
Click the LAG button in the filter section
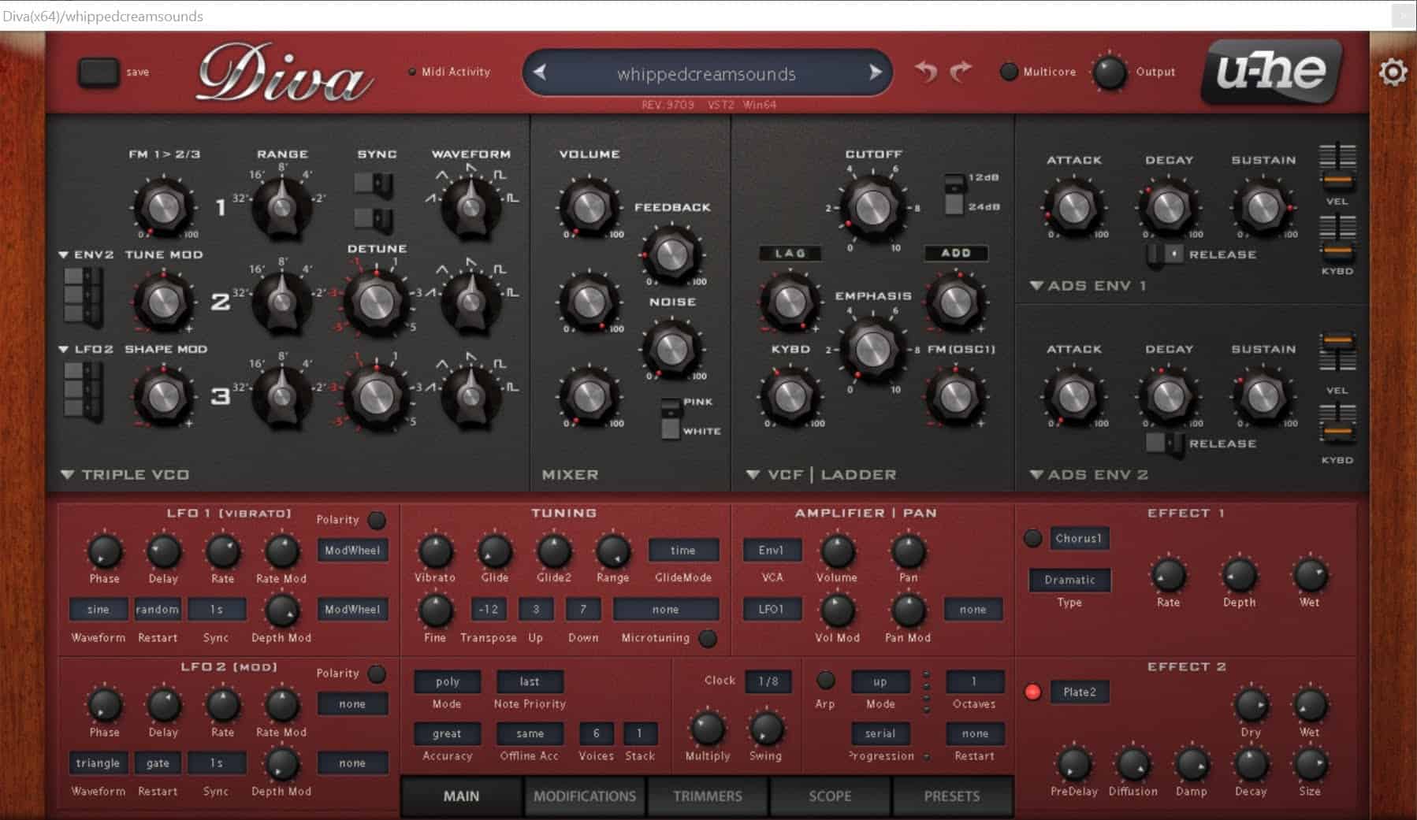(x=790, y=253)
